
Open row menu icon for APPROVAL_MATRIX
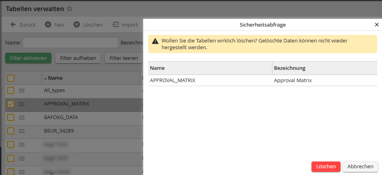click(x=22, y=104)
